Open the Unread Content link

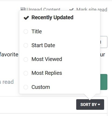(x=40, y=9)
